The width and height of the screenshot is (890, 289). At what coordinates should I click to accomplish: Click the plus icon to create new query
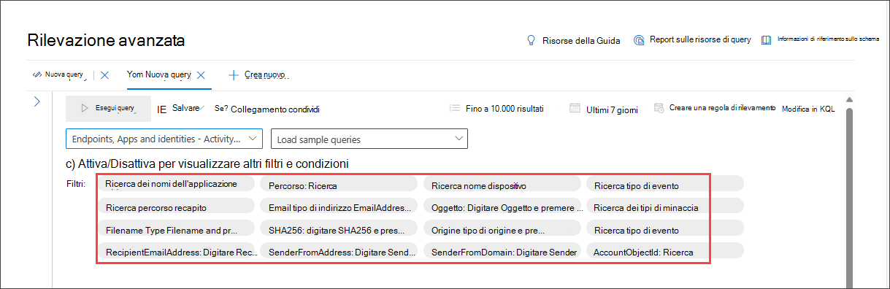click(x=234, y=74)
